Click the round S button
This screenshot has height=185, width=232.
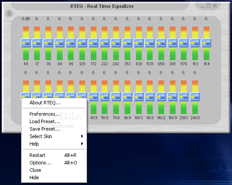(9, 13)
